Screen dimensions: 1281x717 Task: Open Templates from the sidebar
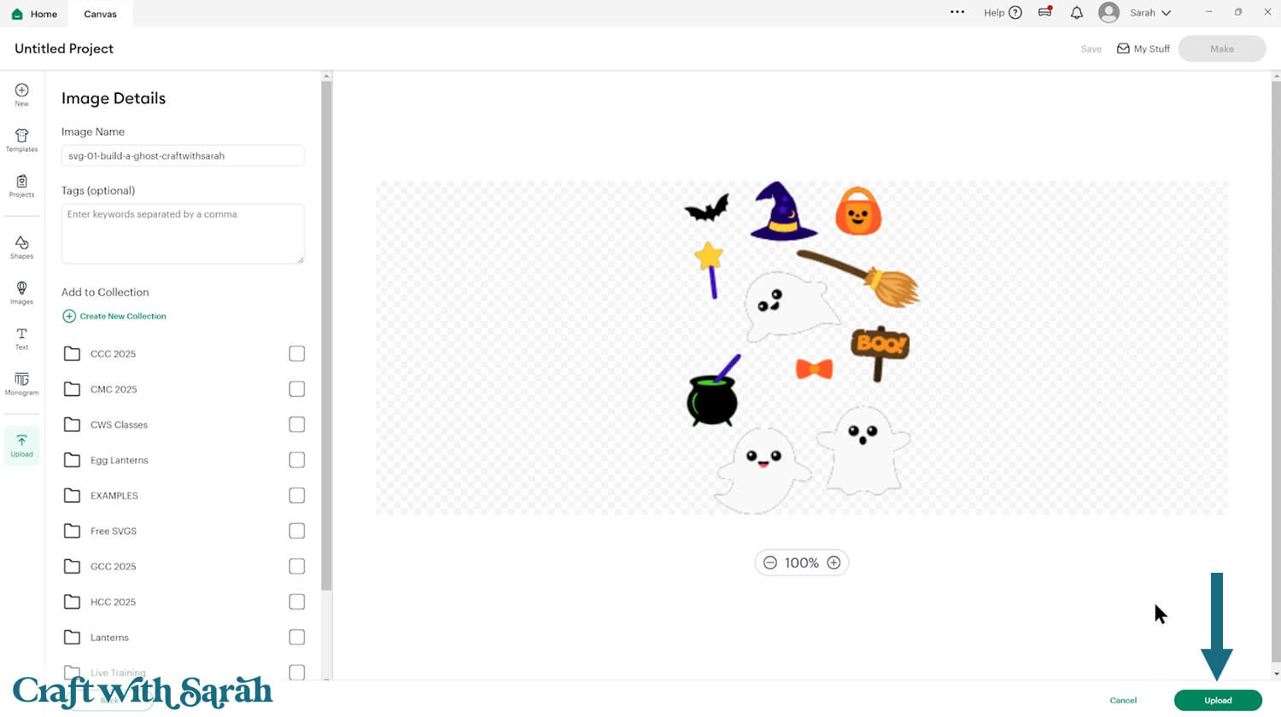point(21,140)
